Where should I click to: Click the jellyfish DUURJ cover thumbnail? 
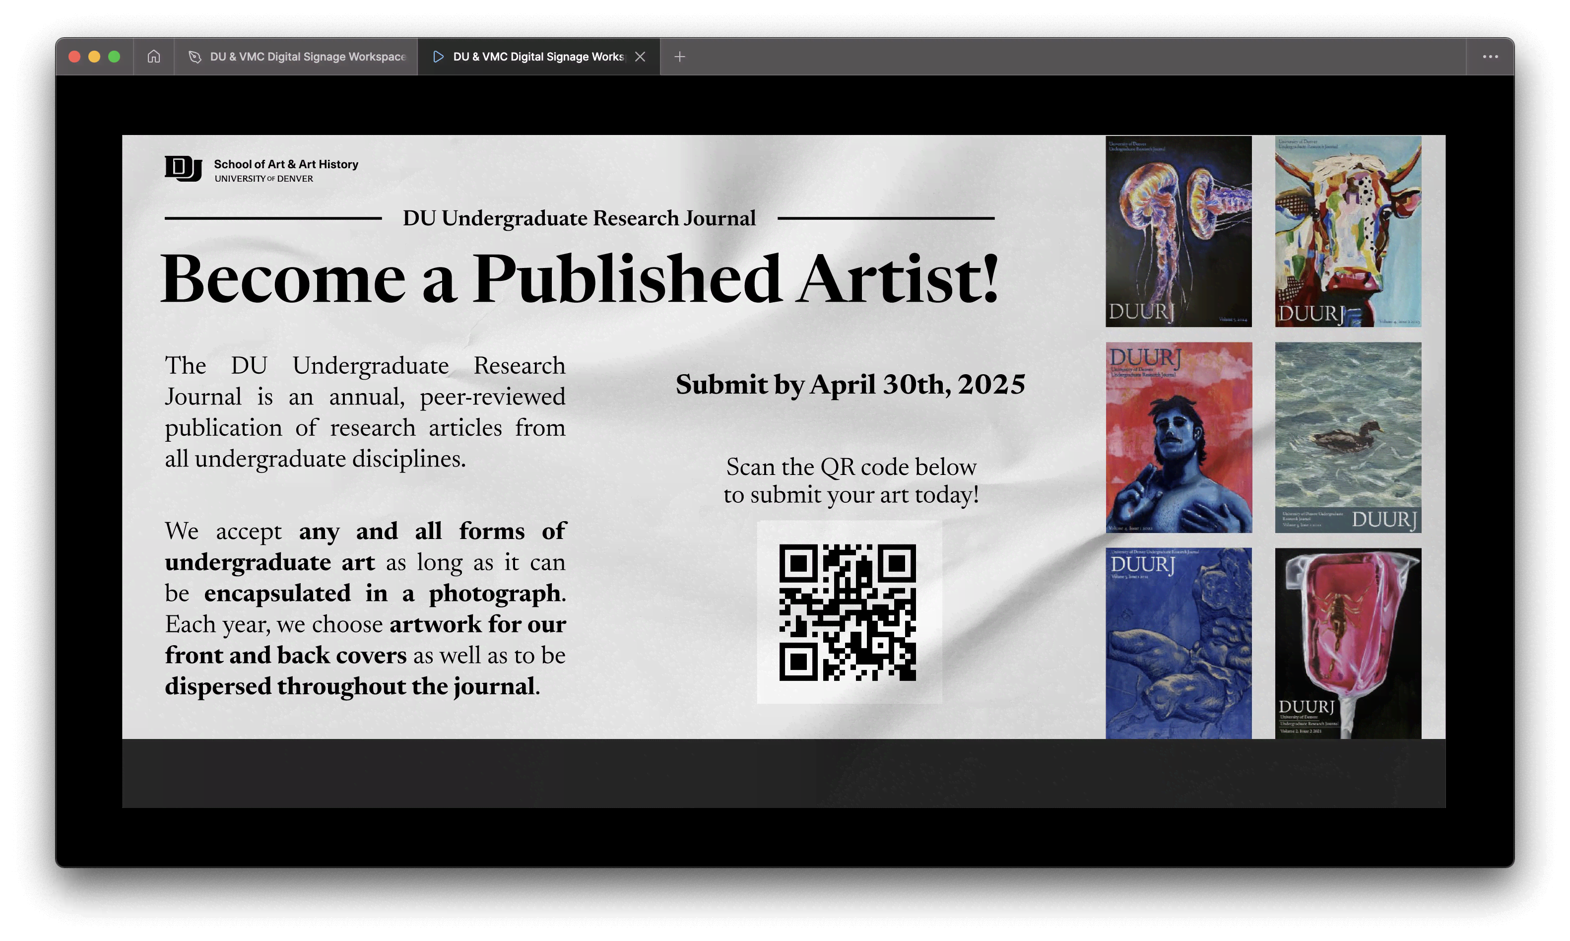pyautogui.click(x=1178, y=231)
